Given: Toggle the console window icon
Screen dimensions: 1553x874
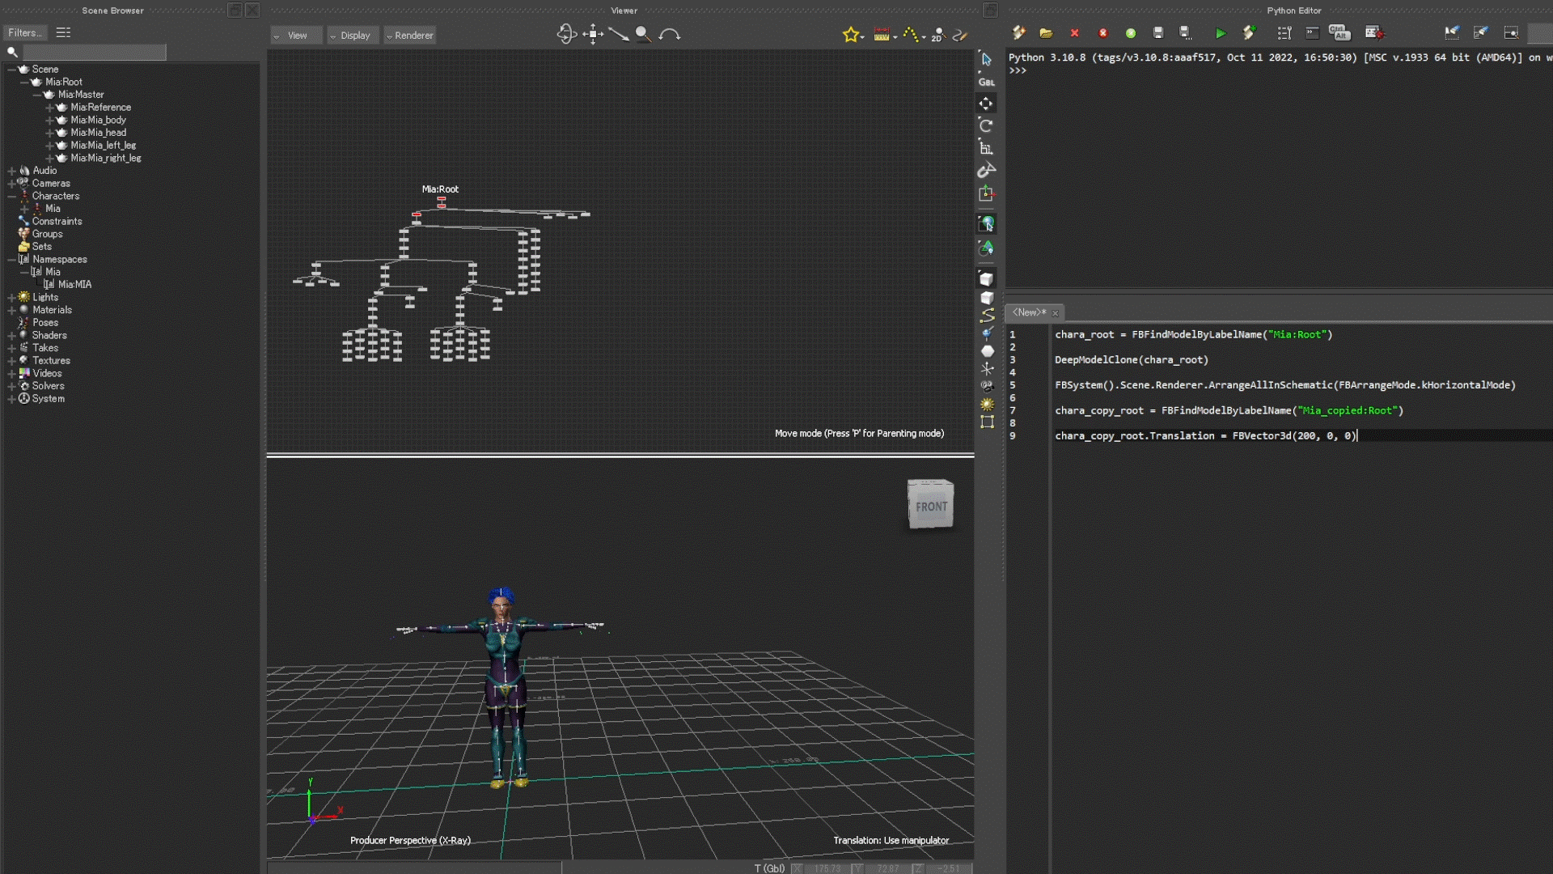Looking at the screenshot, I should tap(1312, 32).
